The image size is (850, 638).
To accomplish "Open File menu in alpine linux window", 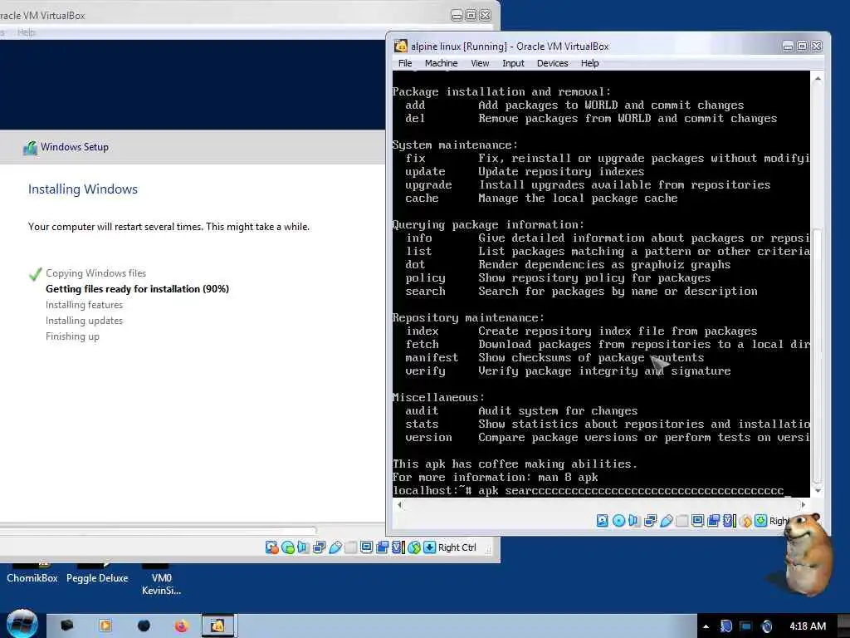I will [x=405, y=63].
